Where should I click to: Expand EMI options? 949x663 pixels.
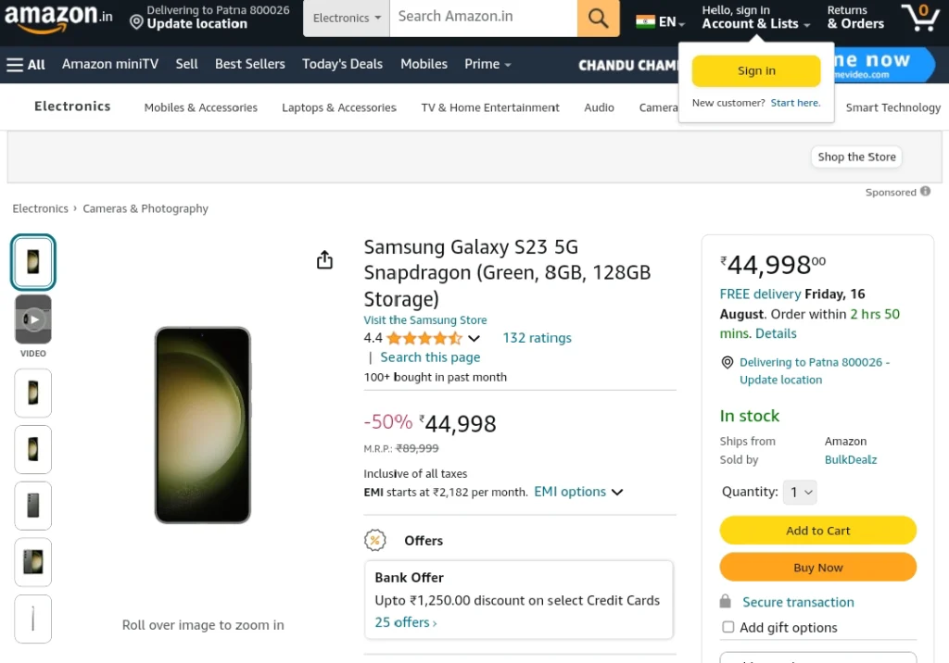point(578,492)
